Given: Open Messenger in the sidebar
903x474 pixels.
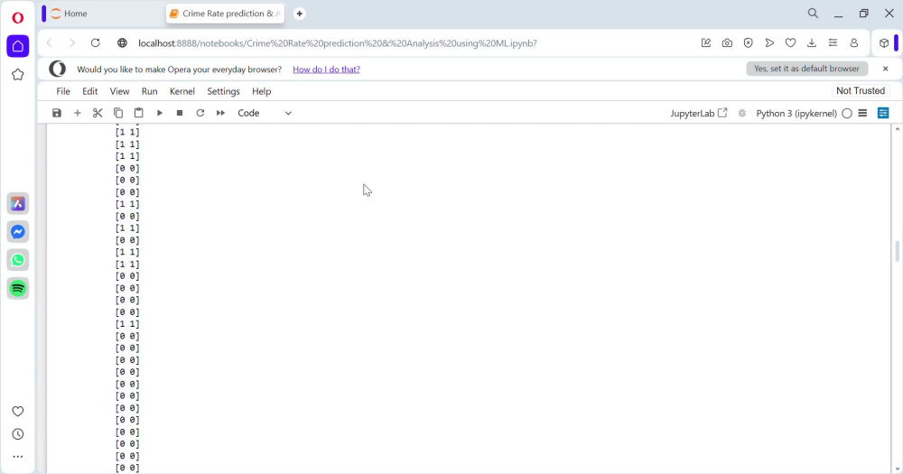Looking at the screenshot, I should [18, 231].
